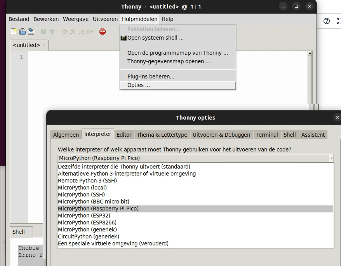Switch to the Assistent tab

pyautogui.click(x=313, y=135)
